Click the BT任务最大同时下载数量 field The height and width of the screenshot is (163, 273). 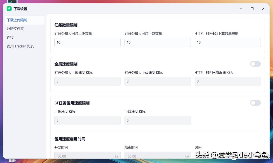pos(157,43)
